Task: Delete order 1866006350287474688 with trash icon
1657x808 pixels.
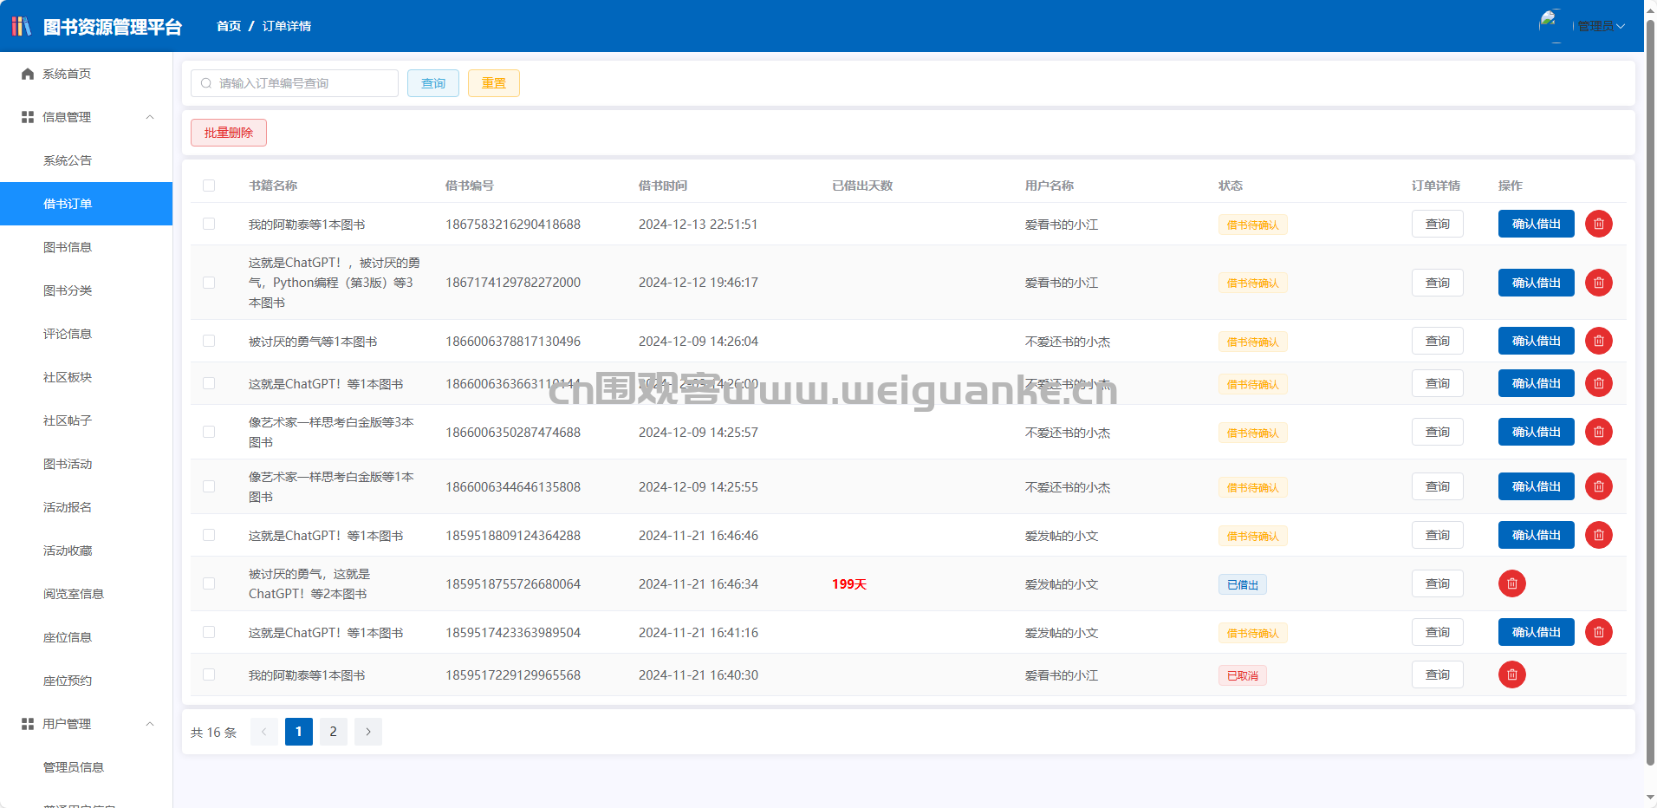Action: (x=1599, y=432)
